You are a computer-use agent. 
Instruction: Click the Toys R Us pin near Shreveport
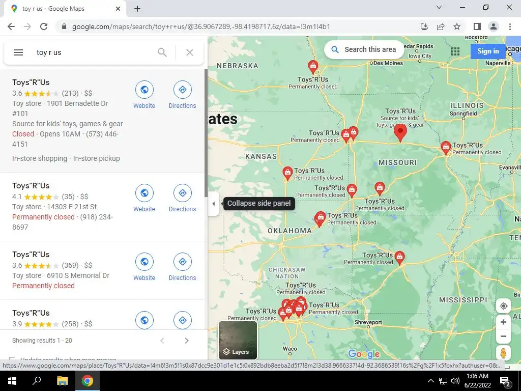click(400, 258)
